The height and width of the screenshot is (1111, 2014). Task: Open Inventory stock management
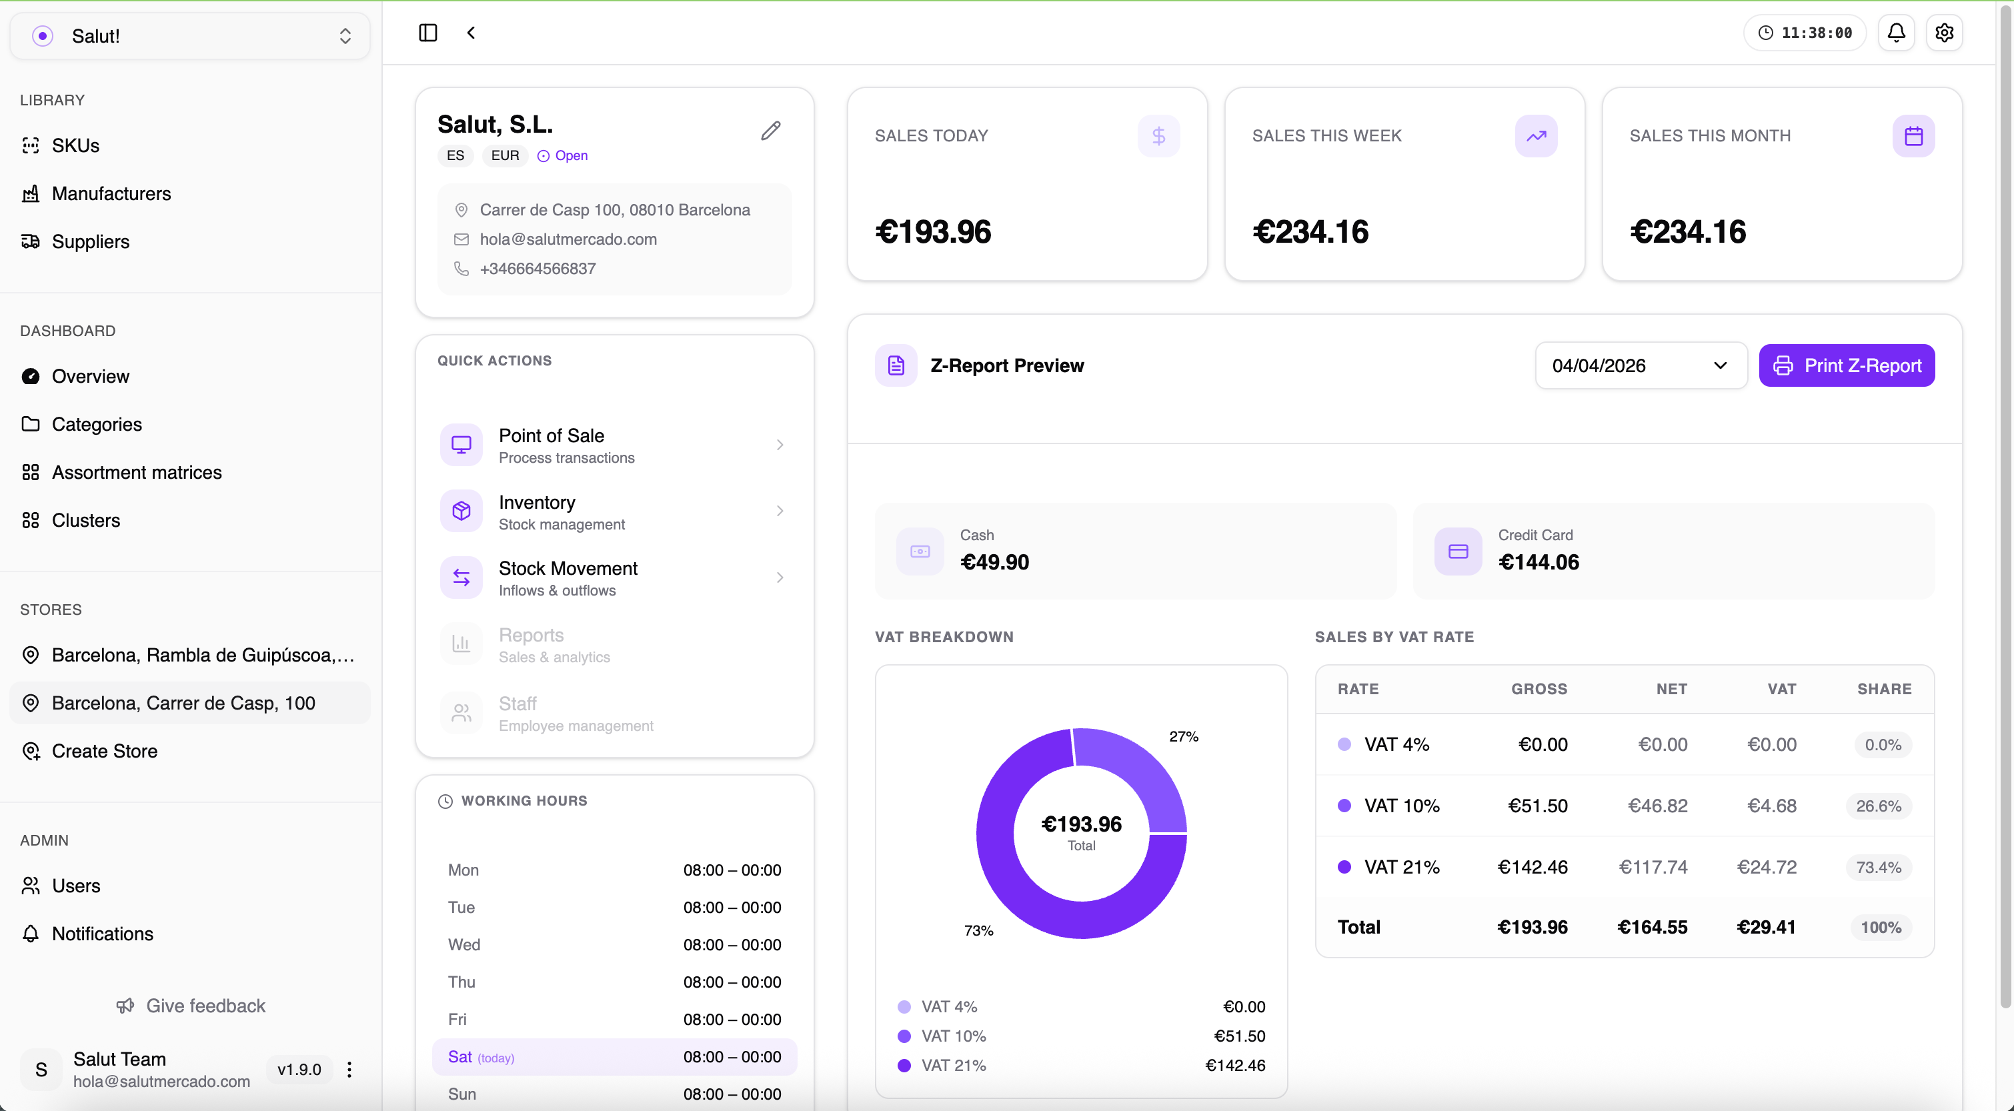point(616,511)
